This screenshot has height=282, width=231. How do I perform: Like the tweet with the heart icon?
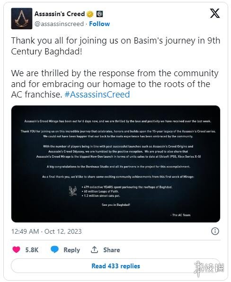coord(17,250)
